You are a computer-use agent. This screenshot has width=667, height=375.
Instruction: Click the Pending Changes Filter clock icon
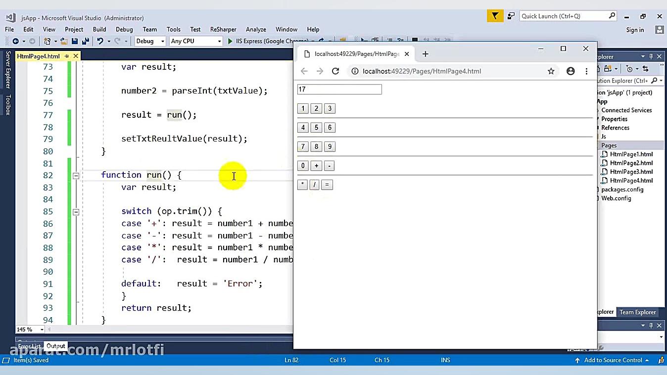[x=629, y=69]
